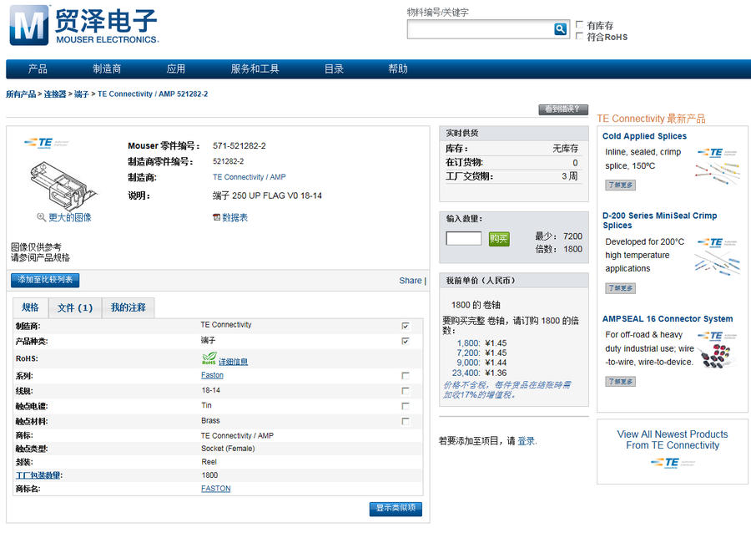This screenshot has height=533, width=751.
Task: Select the 9,000 price break quantity
Action: 468,363
